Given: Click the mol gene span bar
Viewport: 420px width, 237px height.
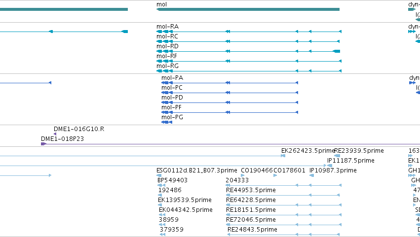Looking at the screenshot, I should tap(248, 9).
